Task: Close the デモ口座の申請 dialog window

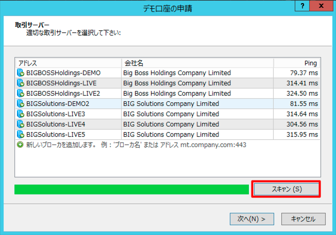Action: coord(323,6)
